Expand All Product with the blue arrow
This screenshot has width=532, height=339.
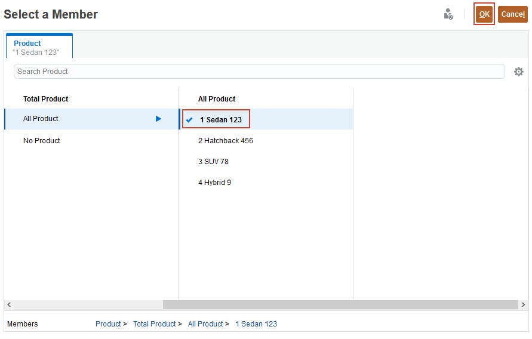tap(158, 119)
